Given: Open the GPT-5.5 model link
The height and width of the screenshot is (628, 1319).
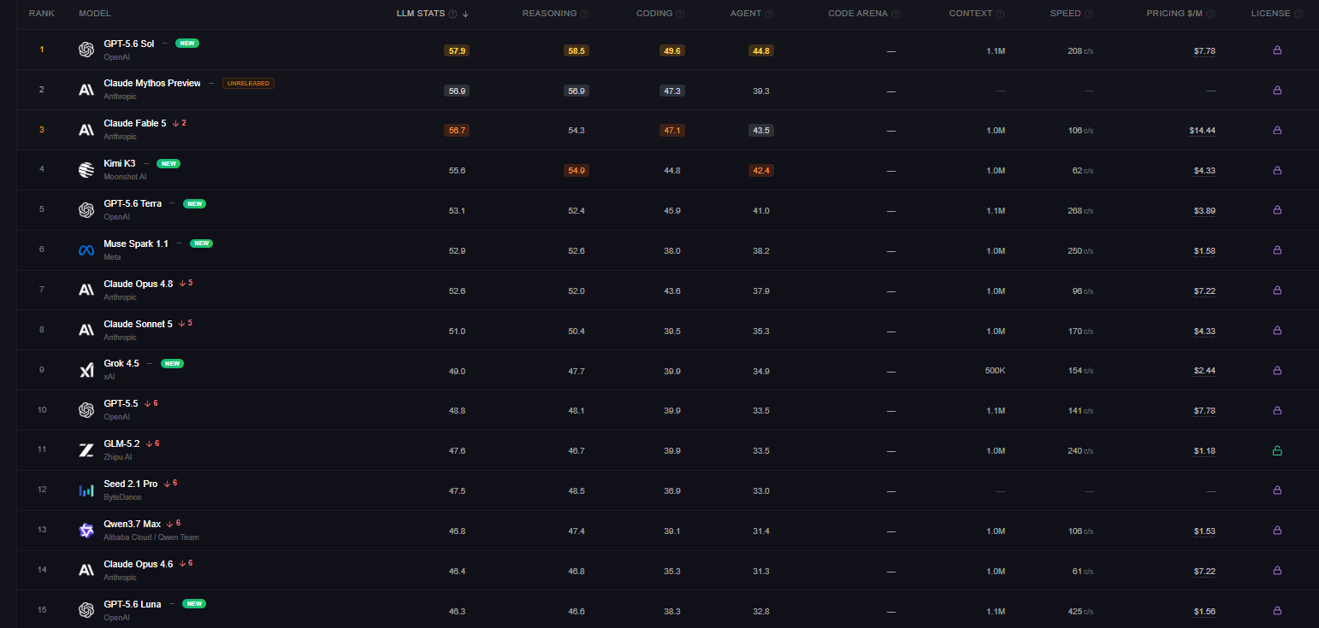Looking at the screenshot, I should pos(121,404).
